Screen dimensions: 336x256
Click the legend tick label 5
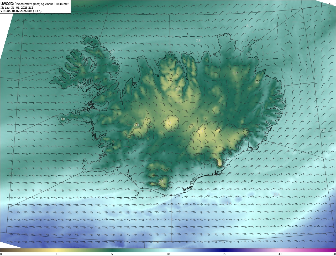click(x=112, y=254)
